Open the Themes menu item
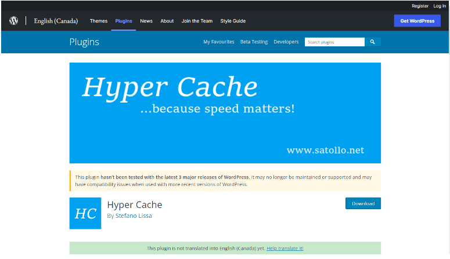Viewport: 450px width, 259px height. click(99, 21)
